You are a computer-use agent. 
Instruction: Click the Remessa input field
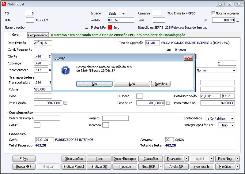click(157, 13)
